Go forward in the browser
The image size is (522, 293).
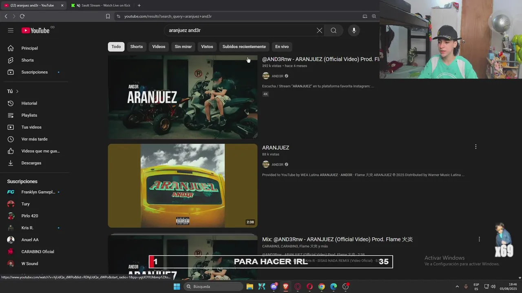coord(14,16)
